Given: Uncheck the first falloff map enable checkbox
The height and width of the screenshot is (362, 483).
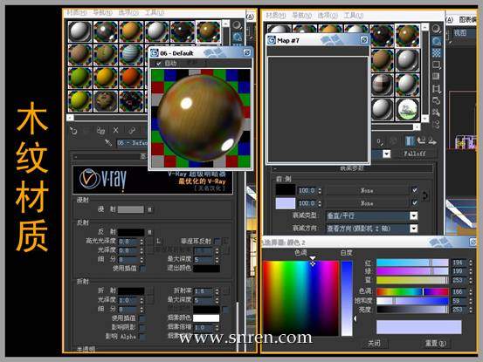Looking at the screenshot, I should coord(415,190).
